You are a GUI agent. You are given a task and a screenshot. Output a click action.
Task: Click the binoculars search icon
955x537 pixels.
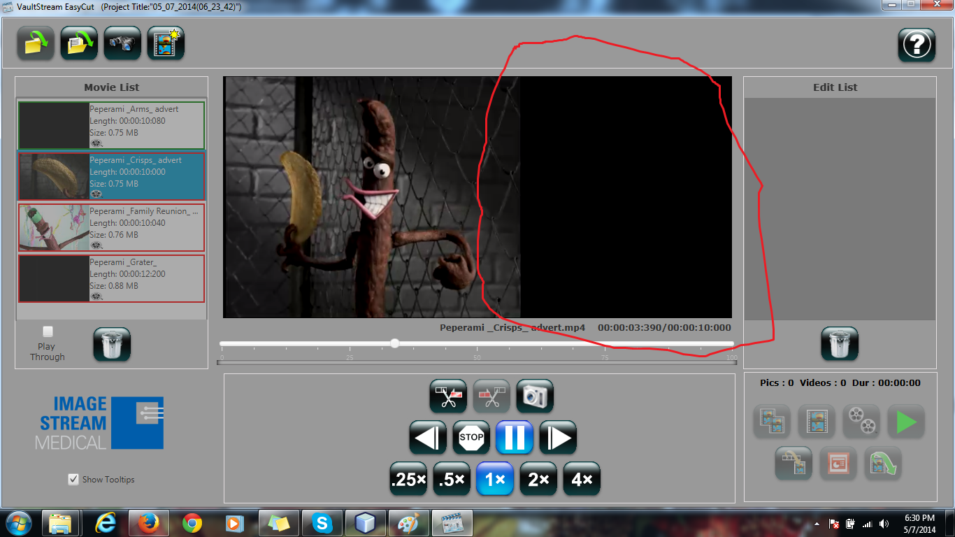click(x=122, y=43)
